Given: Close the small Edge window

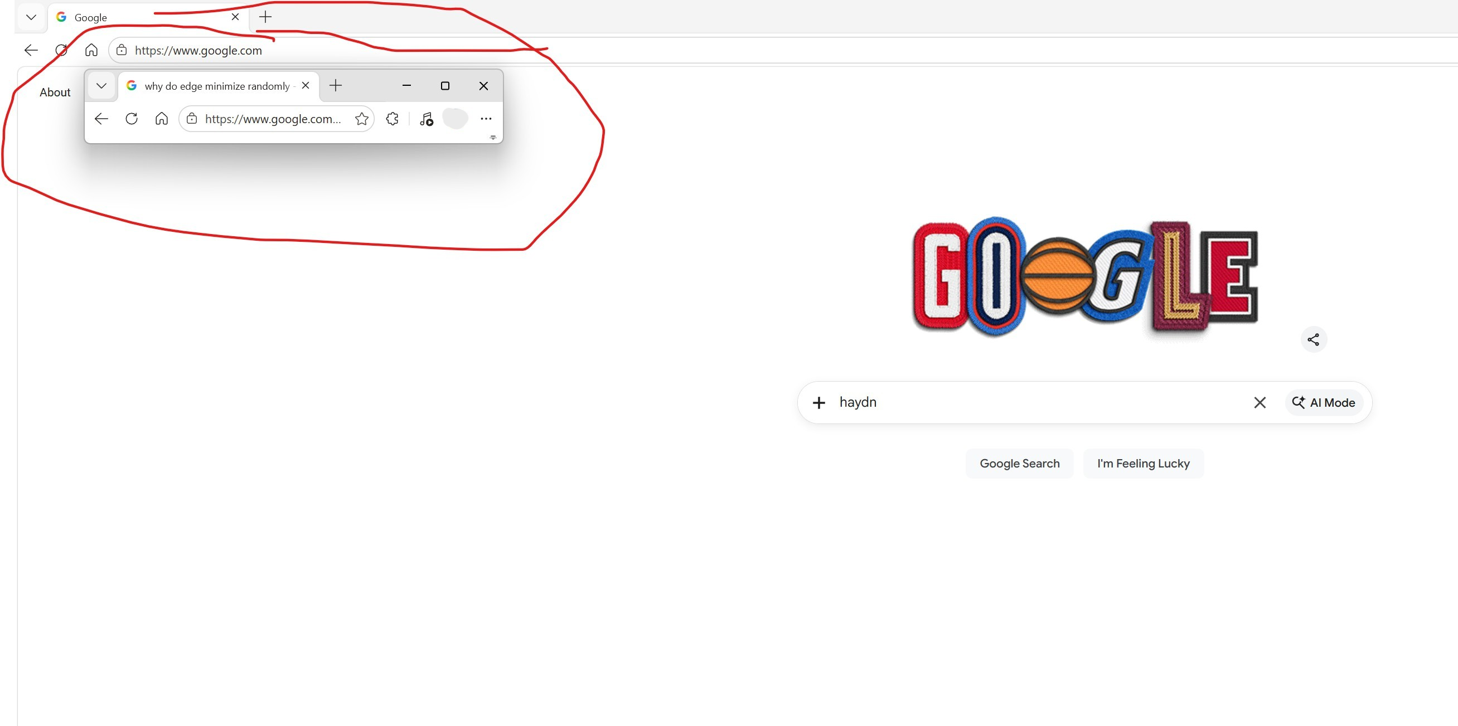Looking at the screenshot, I should point(483,85).
